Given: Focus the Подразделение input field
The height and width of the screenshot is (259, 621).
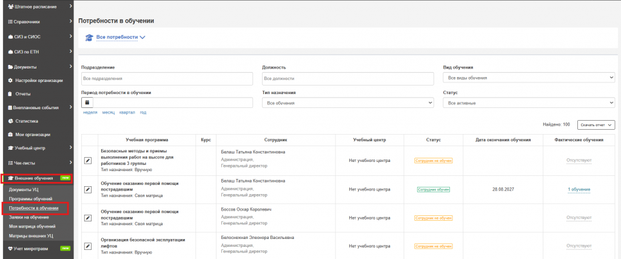Looking at the screenshot, I should 167,78.
